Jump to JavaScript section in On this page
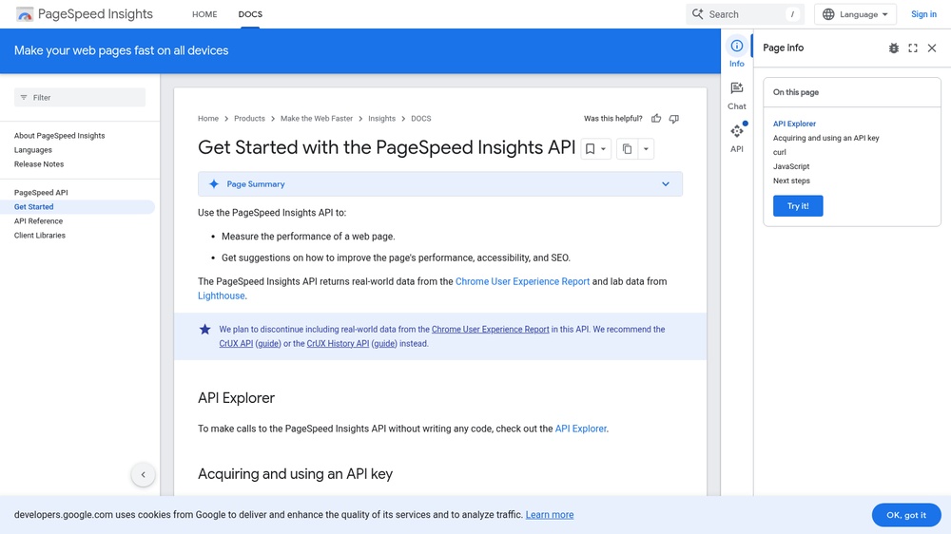 791,166
